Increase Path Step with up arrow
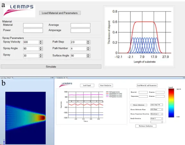 (x=88, y=41)
